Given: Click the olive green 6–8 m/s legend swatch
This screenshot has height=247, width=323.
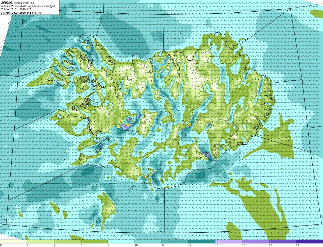Looking at the screenshot, I should (94, 241).
